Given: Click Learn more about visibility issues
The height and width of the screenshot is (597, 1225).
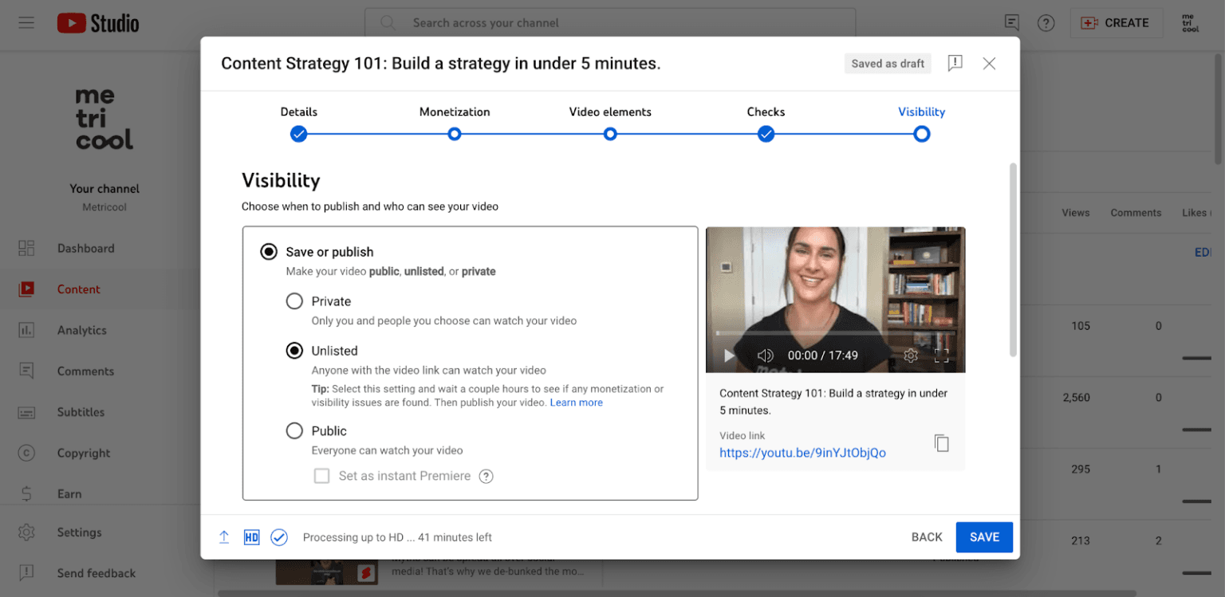Looking at the screenshot, I should click(x=576, y=402).
